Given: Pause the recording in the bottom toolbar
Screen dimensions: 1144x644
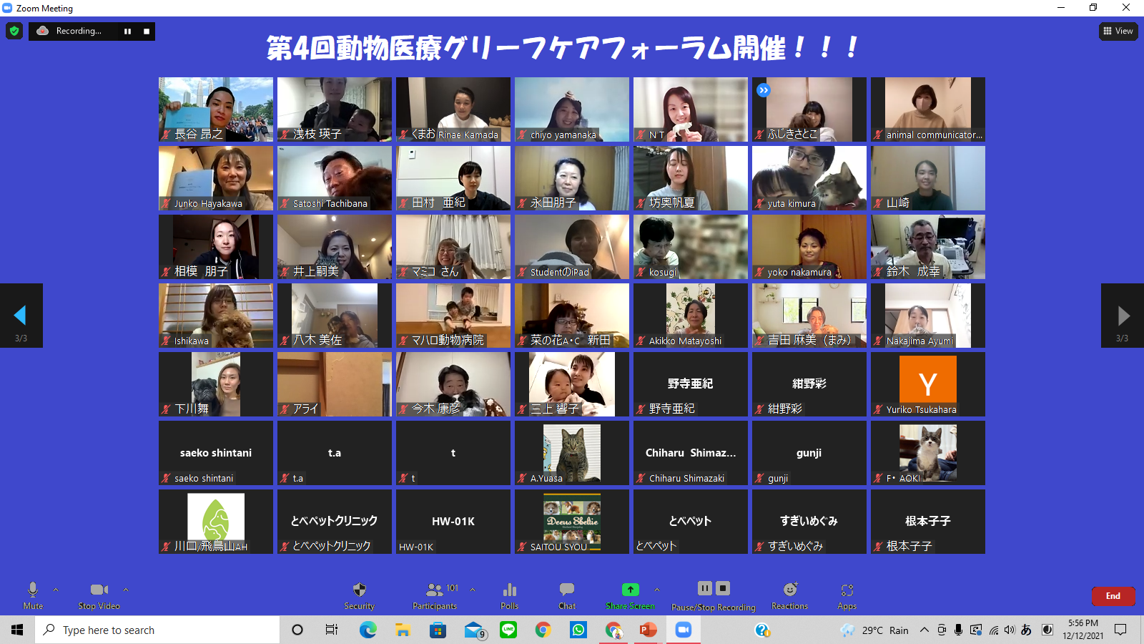Looking at the screenshot, I should pyautogui.click(x=705, y=588).
